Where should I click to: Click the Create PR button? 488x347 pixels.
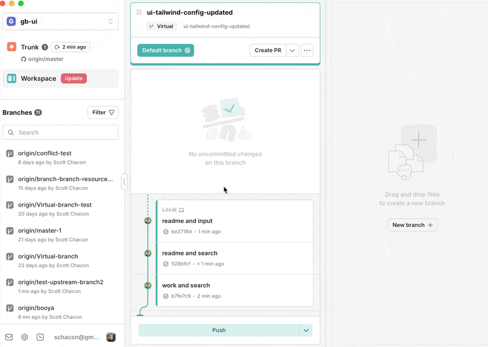coord(268,50)
